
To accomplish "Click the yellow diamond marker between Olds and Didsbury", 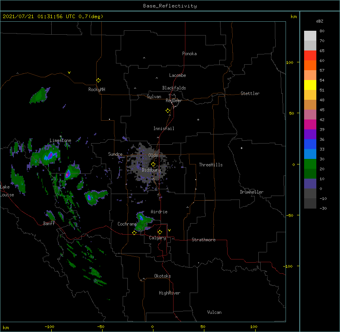I will [x=153, y=164].
